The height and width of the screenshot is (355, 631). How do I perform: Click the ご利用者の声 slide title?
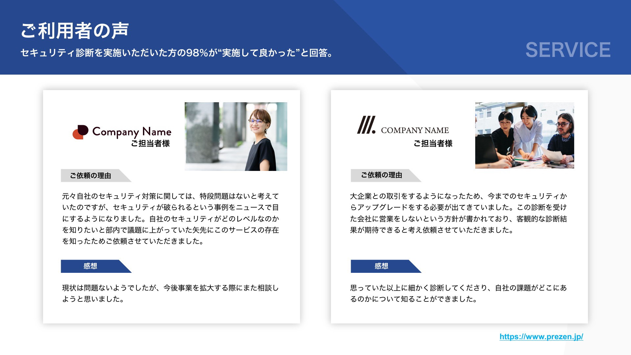tap(75, 31)
